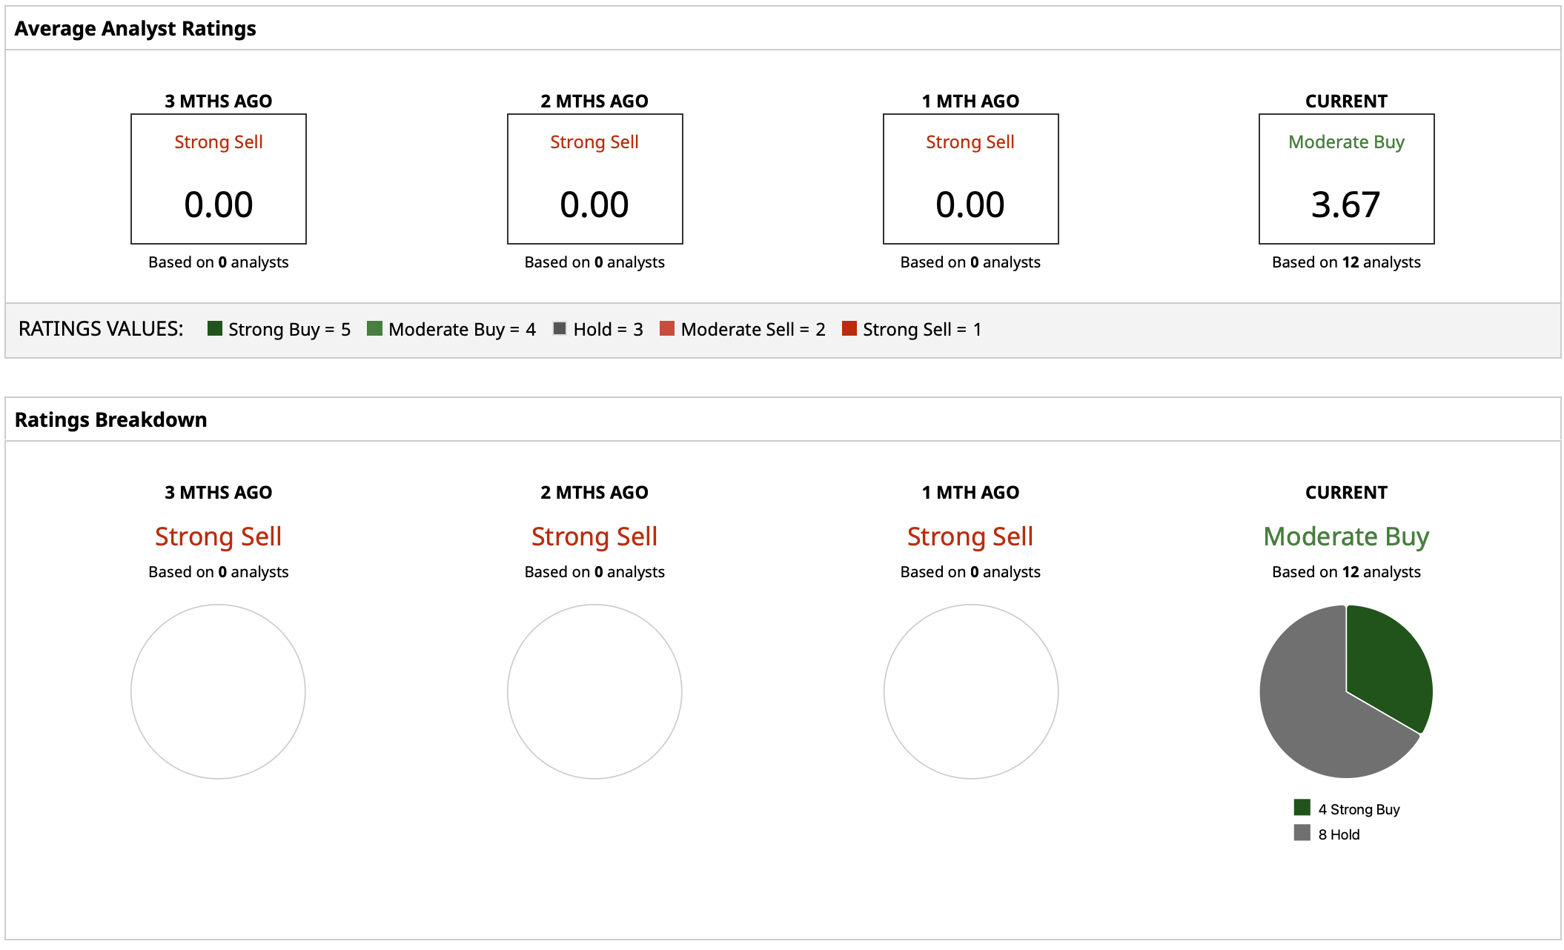Screen dimensions: 1564x950
Task: Click the Moderate Sell legend color swatch
Action: click(667, 328)
